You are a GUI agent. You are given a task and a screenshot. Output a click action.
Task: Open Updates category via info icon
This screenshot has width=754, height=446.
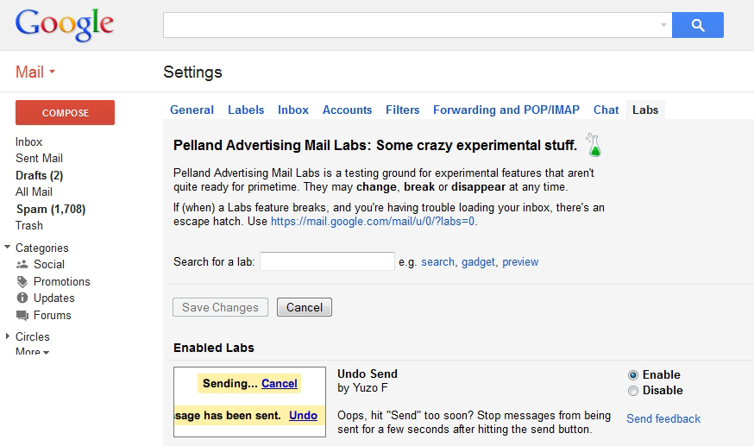(22, 298)
